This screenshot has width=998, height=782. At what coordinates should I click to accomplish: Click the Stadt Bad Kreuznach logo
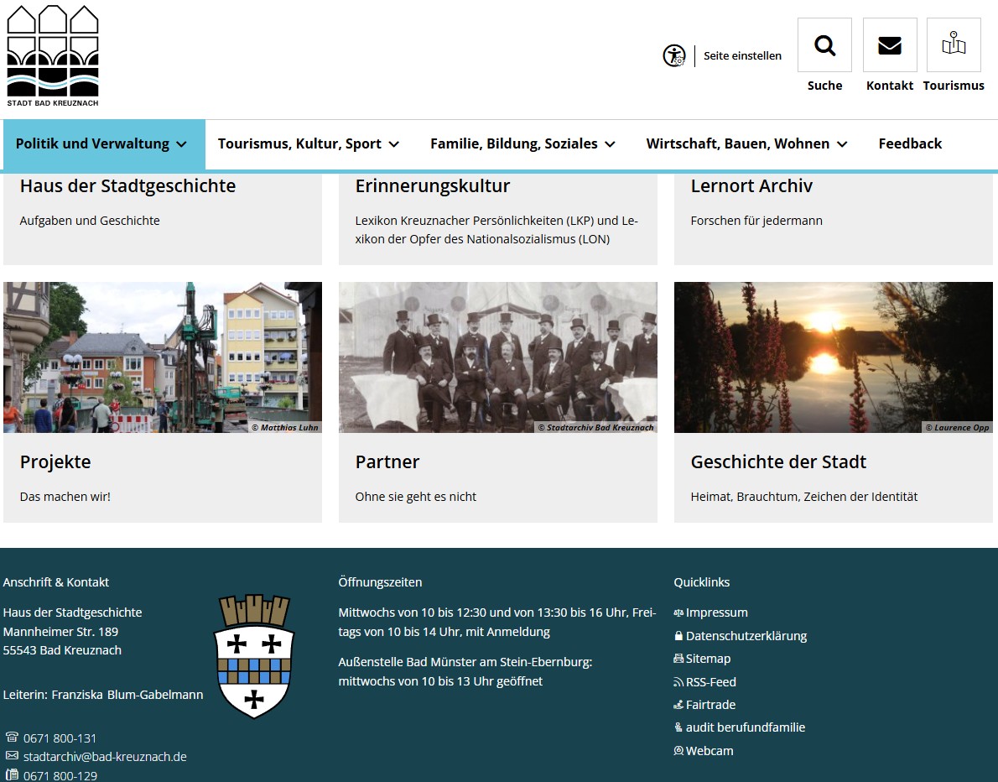point(53,55)
